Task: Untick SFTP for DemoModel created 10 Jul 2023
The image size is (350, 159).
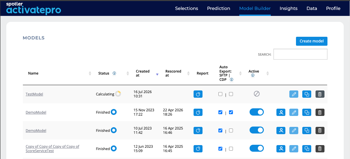Action: click(220, 131)
